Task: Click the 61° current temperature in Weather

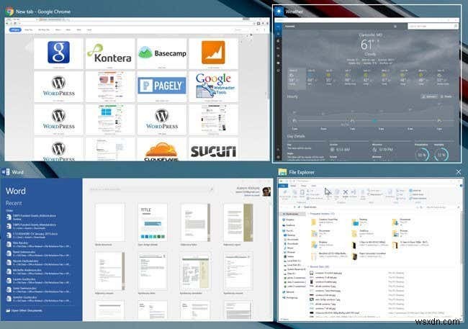Action: tap(366, 45)
